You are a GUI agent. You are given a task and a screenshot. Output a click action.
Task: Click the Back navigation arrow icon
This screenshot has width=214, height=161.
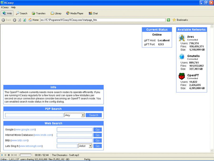3,20
